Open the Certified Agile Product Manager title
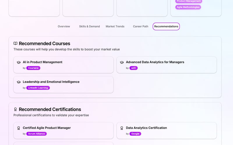 [x=47, y=128]
